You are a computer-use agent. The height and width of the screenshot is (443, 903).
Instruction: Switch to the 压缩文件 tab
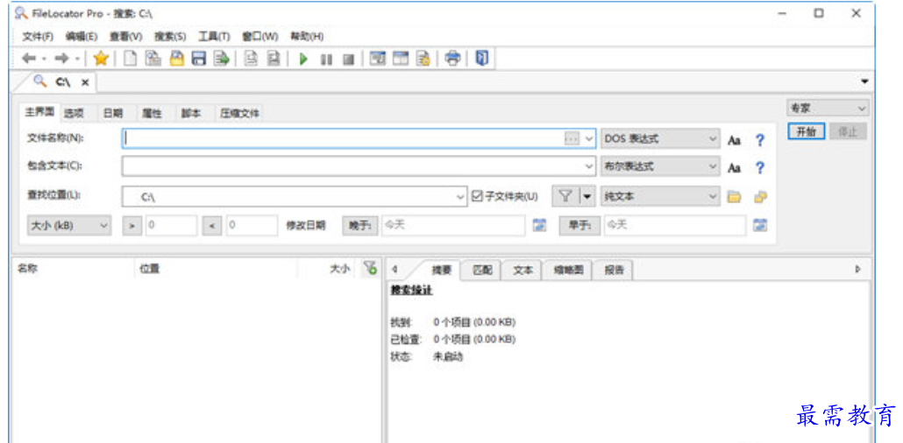pyautogui.click(x=239, y=113)
